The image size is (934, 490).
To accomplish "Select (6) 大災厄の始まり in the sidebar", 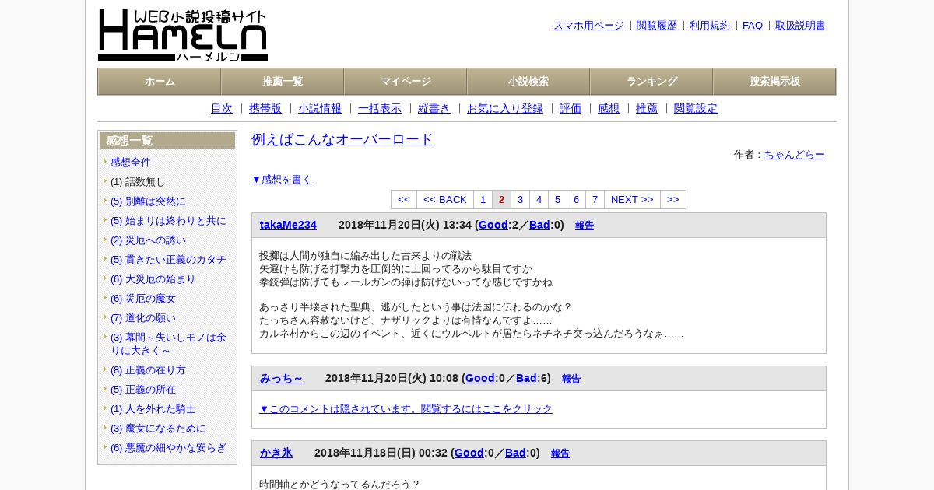I will pyautogui.click(x=153, y=279).
